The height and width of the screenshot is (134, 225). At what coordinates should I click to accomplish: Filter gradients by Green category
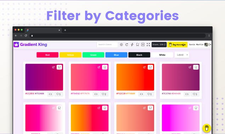click(94, 55)
